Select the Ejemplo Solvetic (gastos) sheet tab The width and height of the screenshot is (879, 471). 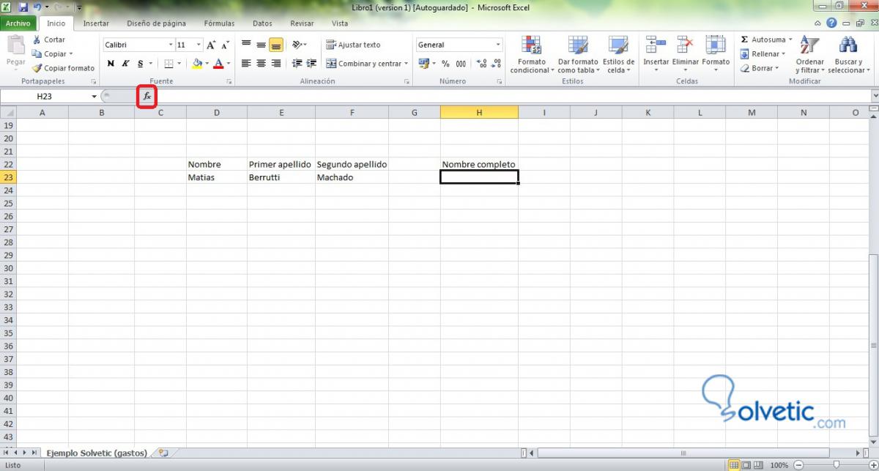click(97, 453)
